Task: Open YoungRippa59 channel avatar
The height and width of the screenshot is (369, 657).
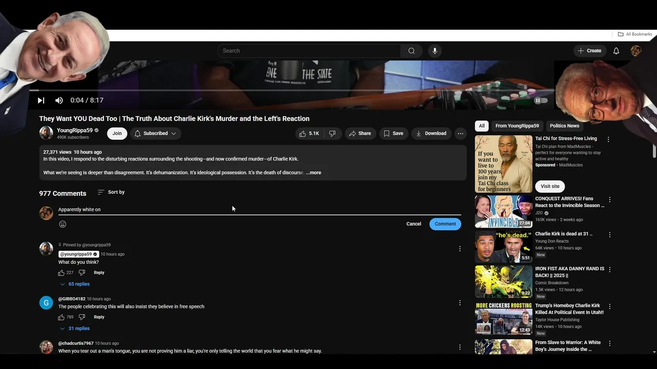Action: coord(46,133)
